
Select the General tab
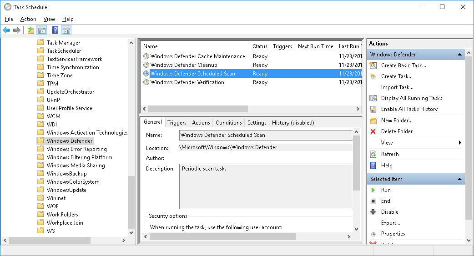click(153, 122)
